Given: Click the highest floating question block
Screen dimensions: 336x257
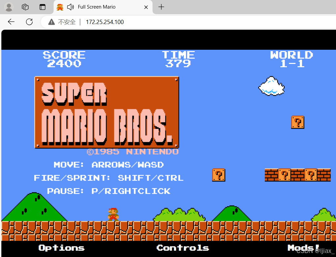Looking at the screenshot, I should point(298,122).
